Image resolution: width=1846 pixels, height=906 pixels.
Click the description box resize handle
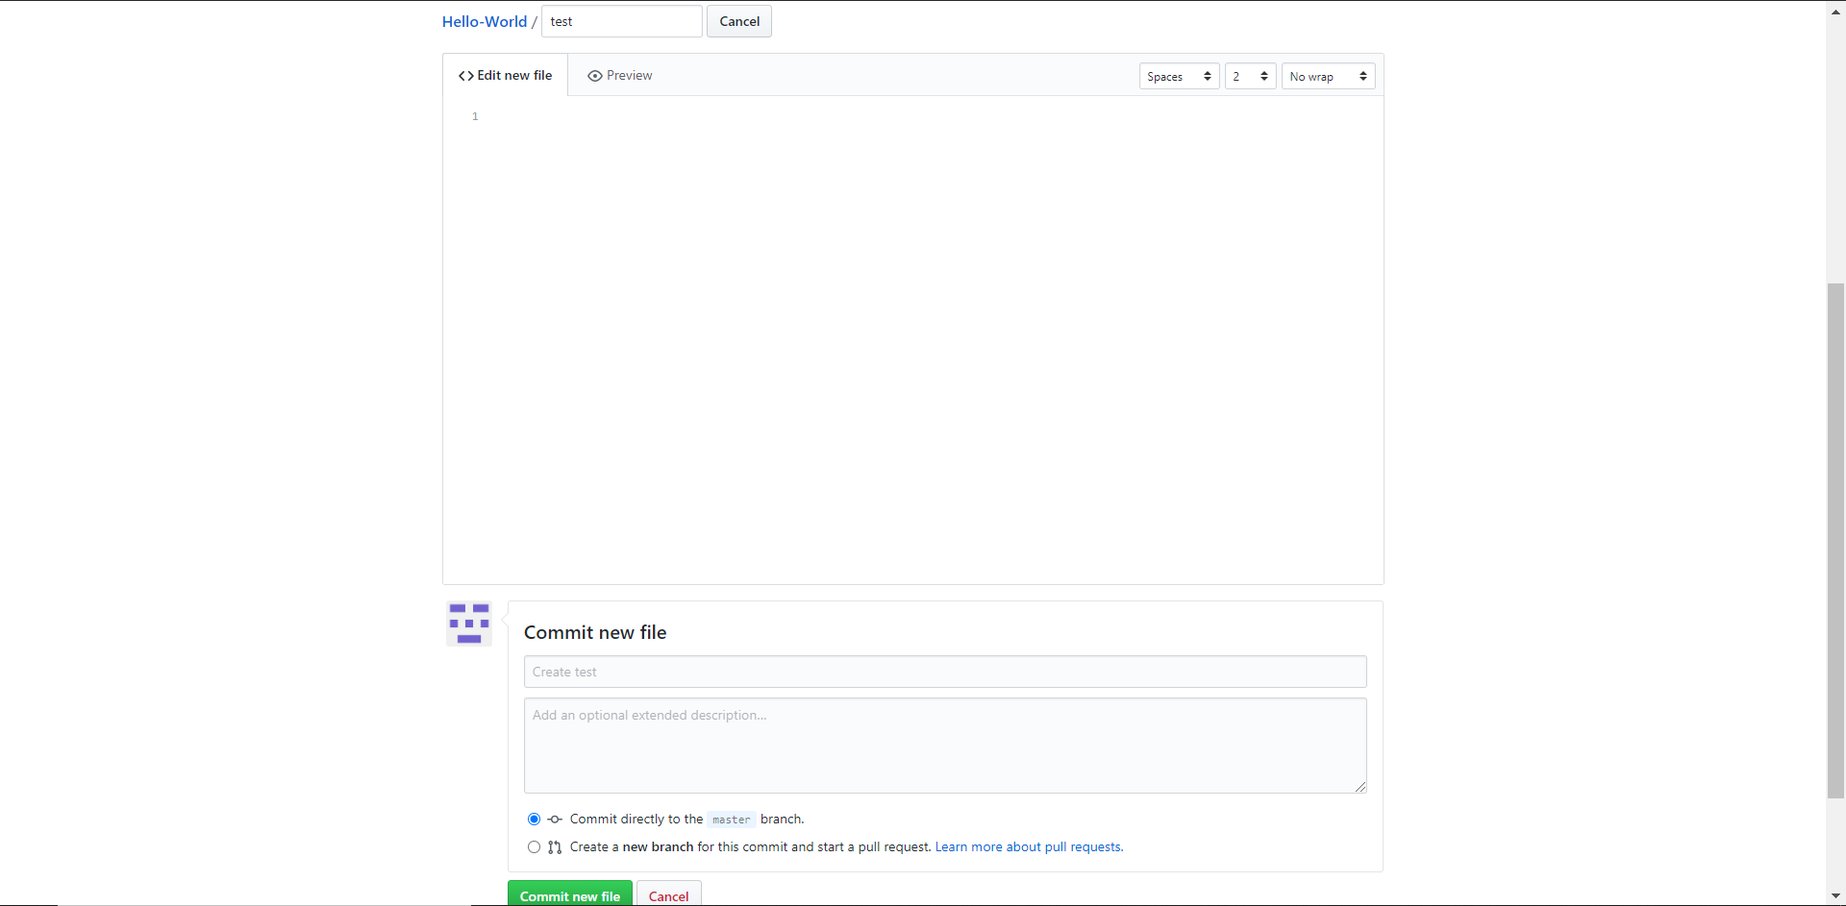coord(1360,786)
